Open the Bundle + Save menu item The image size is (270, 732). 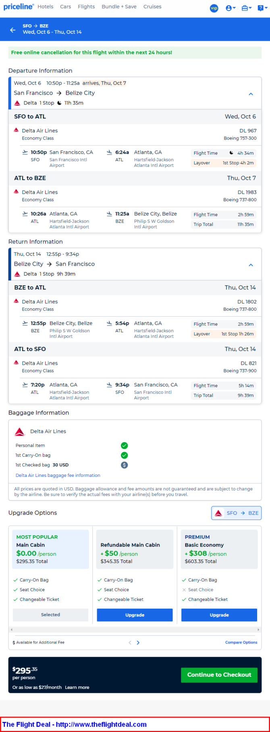[119, 6]
